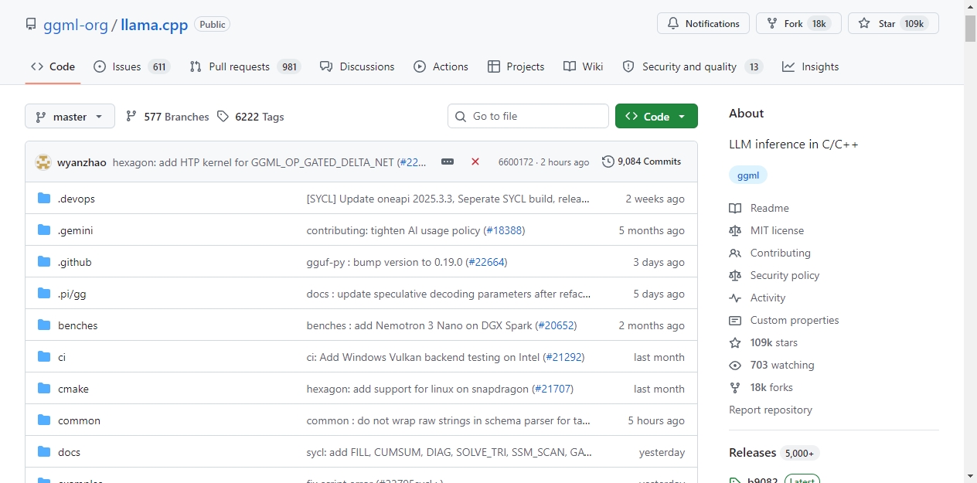The image size is (977, 483).
Task: Expand the master branch dropdown
Action: click(x=70, y=117)
